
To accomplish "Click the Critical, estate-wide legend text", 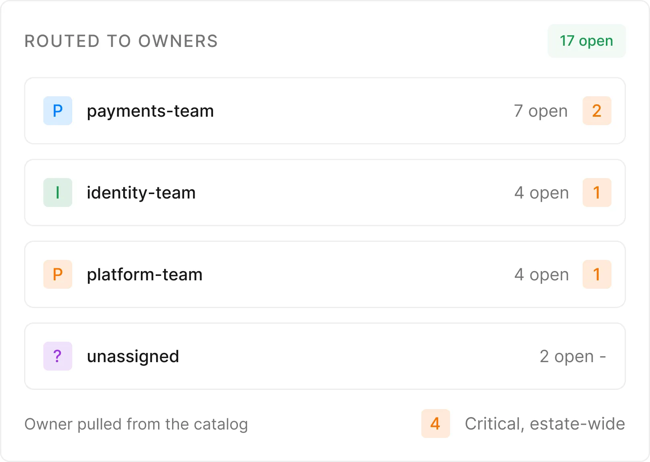I will 545,424.
